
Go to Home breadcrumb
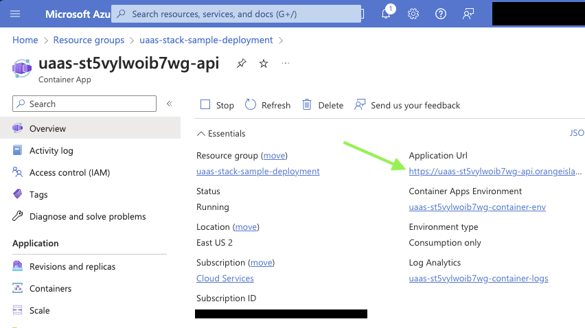coord(25,40)
